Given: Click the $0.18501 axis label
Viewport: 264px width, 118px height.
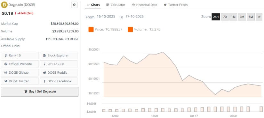Looking at the screenshot, I should click(94, 93).
